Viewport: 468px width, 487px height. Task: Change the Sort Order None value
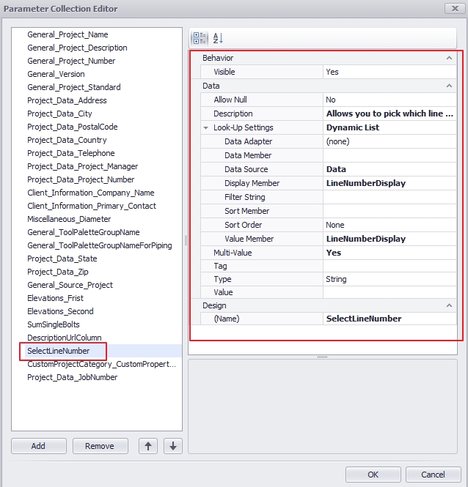390,225
